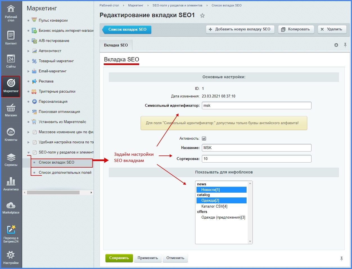Select Каталог CSV[4] in infoblock list
The width and height of the screenshot is (352, 269).
[x=214, y=206]
